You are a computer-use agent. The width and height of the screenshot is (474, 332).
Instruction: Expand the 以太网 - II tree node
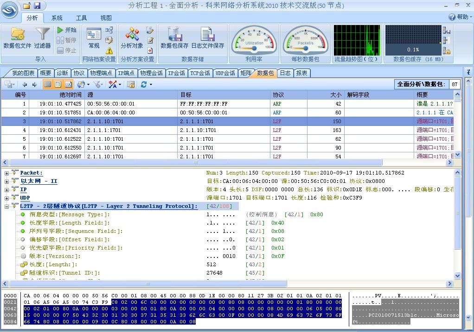point(7,181)
